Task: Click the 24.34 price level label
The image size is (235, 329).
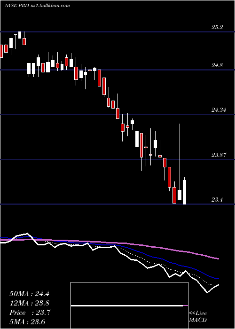Action: click(x=219, y=110)
